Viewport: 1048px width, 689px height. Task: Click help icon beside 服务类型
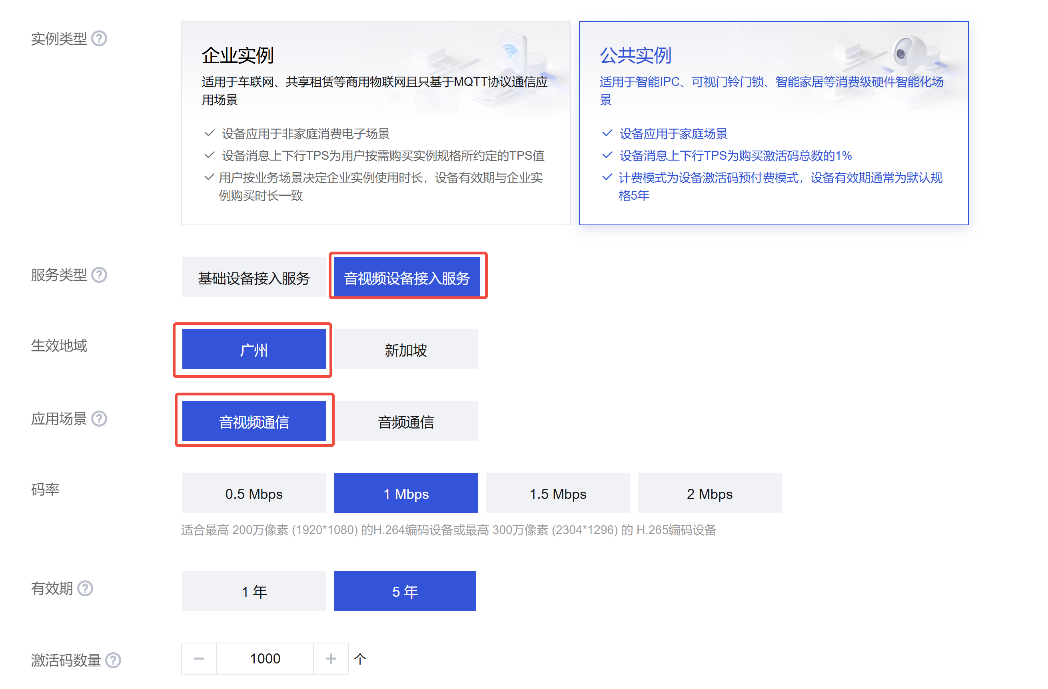pos(99,275)
